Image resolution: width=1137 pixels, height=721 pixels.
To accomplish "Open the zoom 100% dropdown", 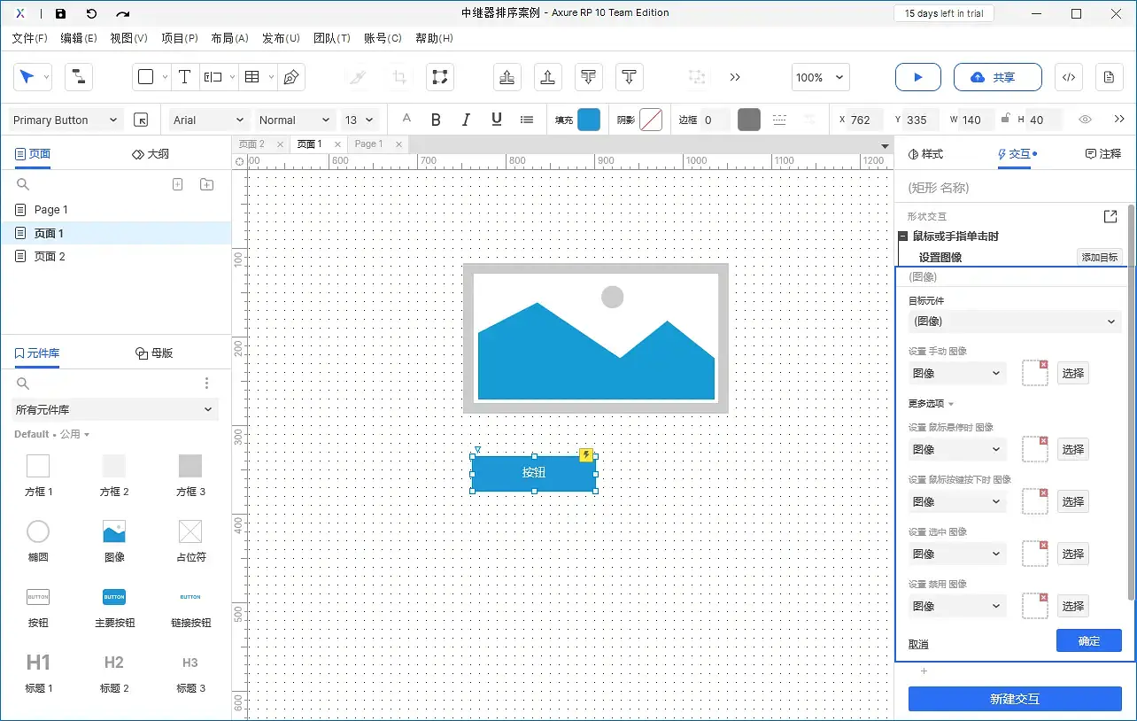I will [820, 77].
